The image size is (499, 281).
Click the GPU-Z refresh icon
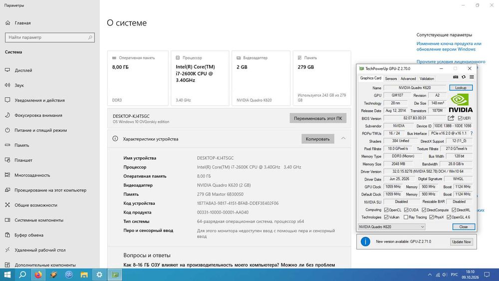tap(464, 77)
